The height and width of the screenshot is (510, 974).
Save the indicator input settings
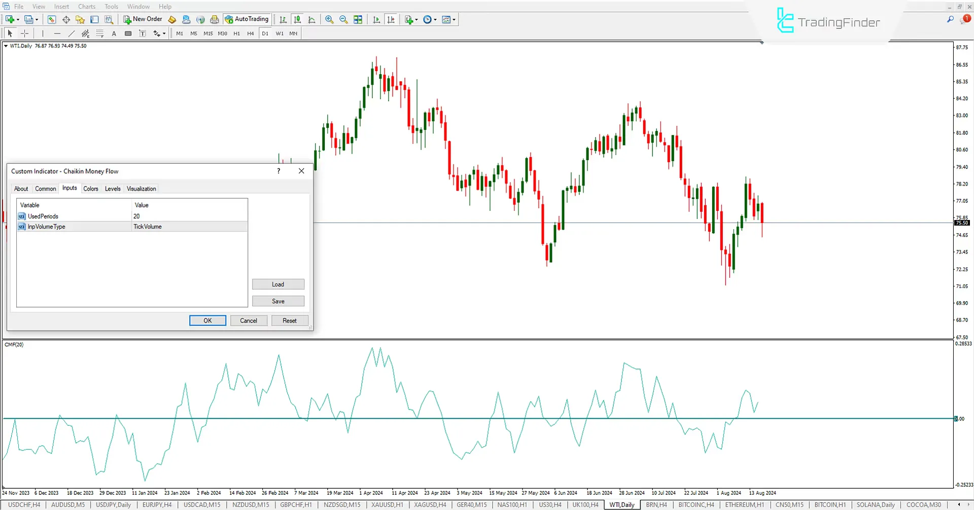pyautogui.click(x=278, y=301)
